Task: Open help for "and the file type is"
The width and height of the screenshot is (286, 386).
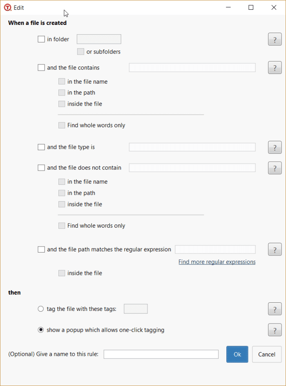Action: pos(275,147)
